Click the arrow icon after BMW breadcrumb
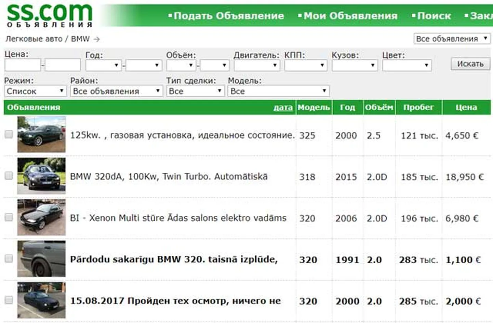The image size is (493, 323). point(97,39)
